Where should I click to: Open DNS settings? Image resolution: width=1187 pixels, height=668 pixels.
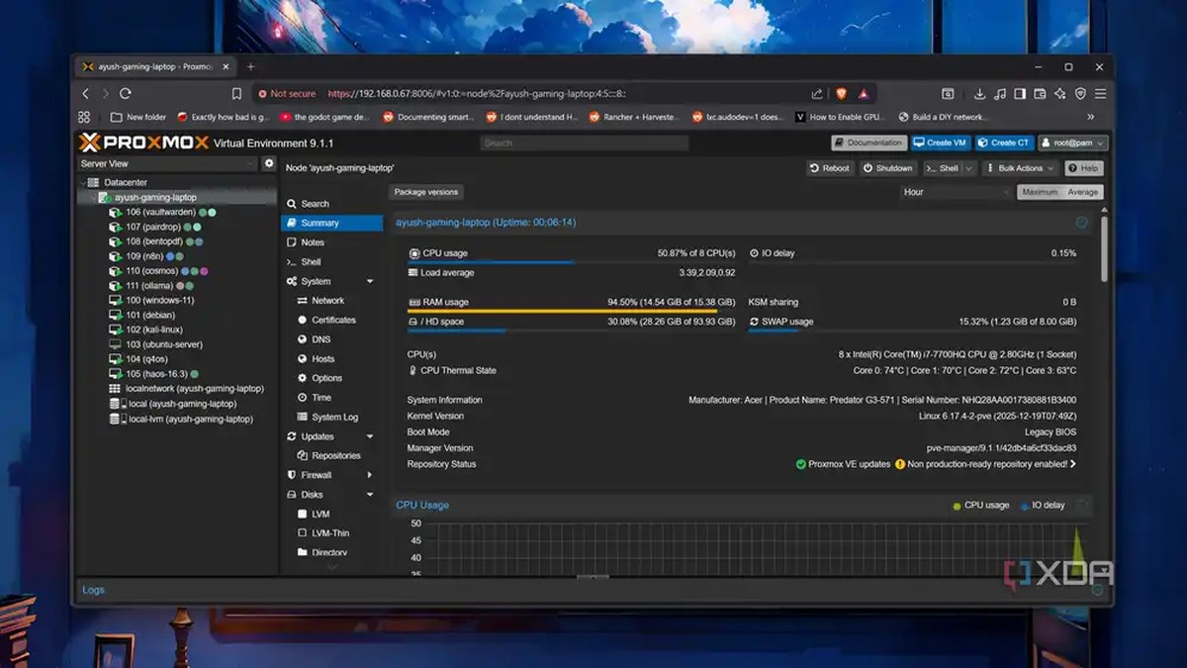pyautogui.click(x=331, y=339)
